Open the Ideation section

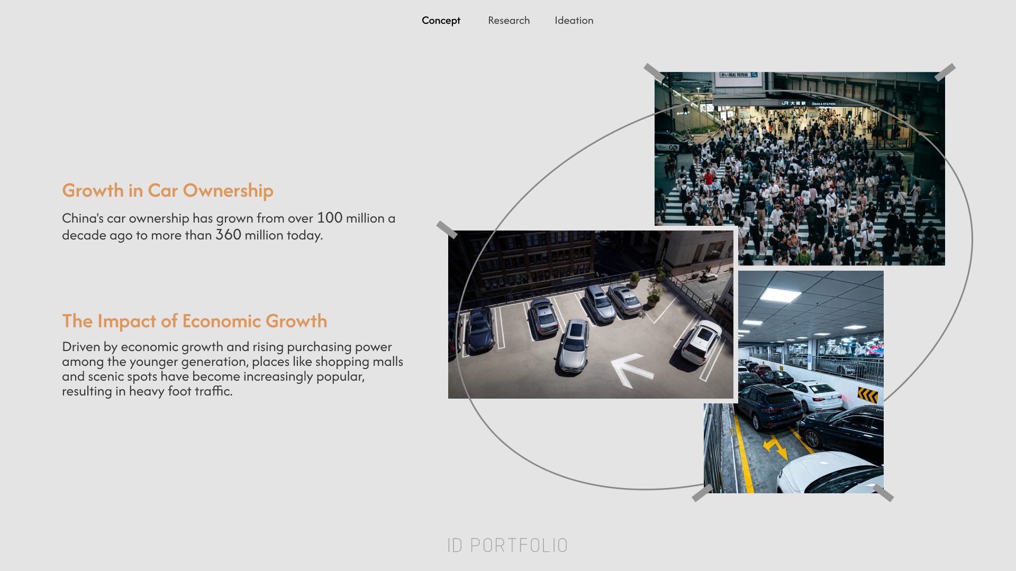[574, 21]
